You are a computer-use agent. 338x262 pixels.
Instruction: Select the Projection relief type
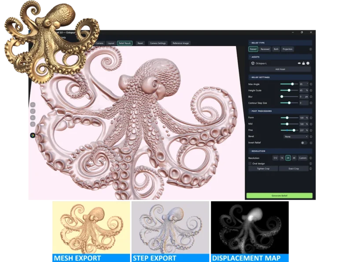[287, 49]
